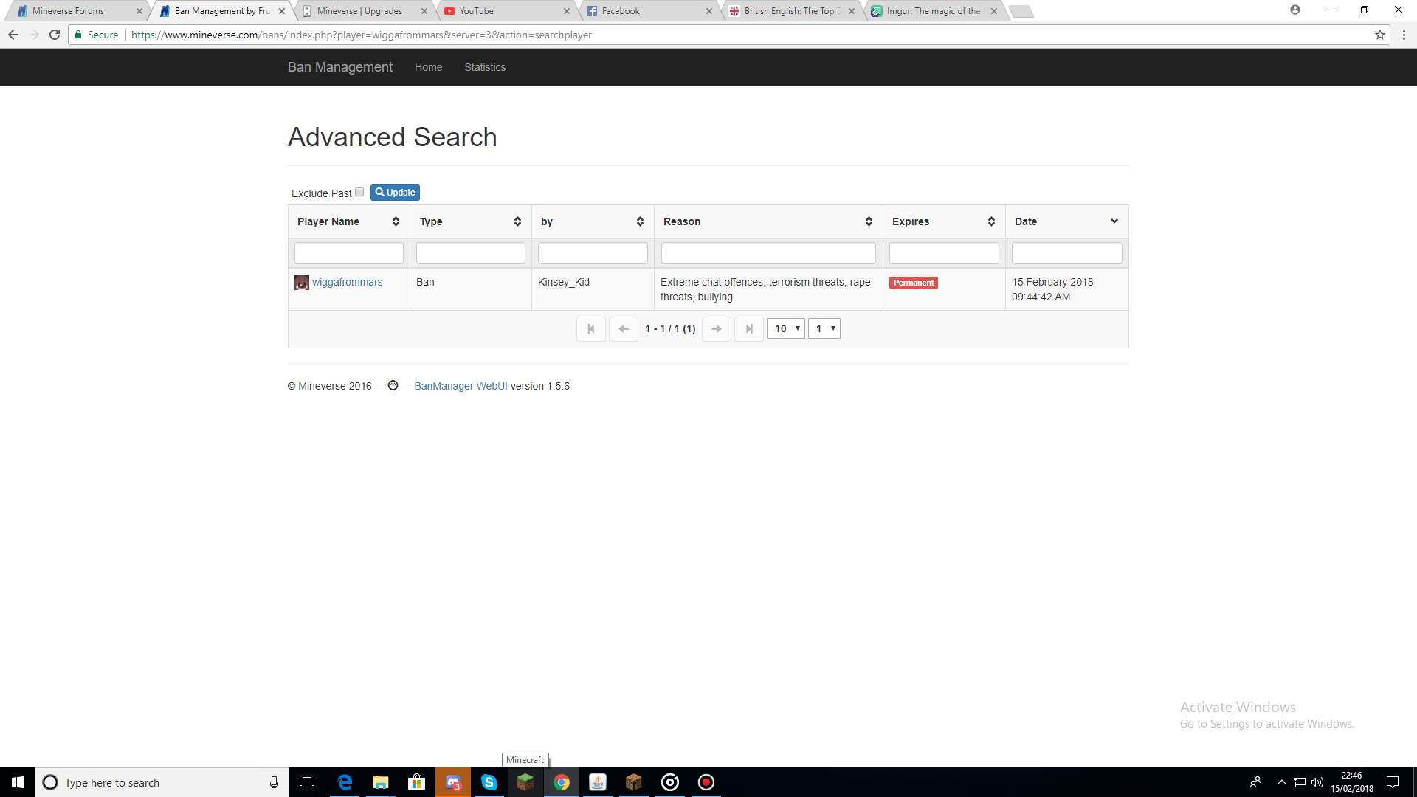Open the Statistics menu item

[x=485, y=67]
